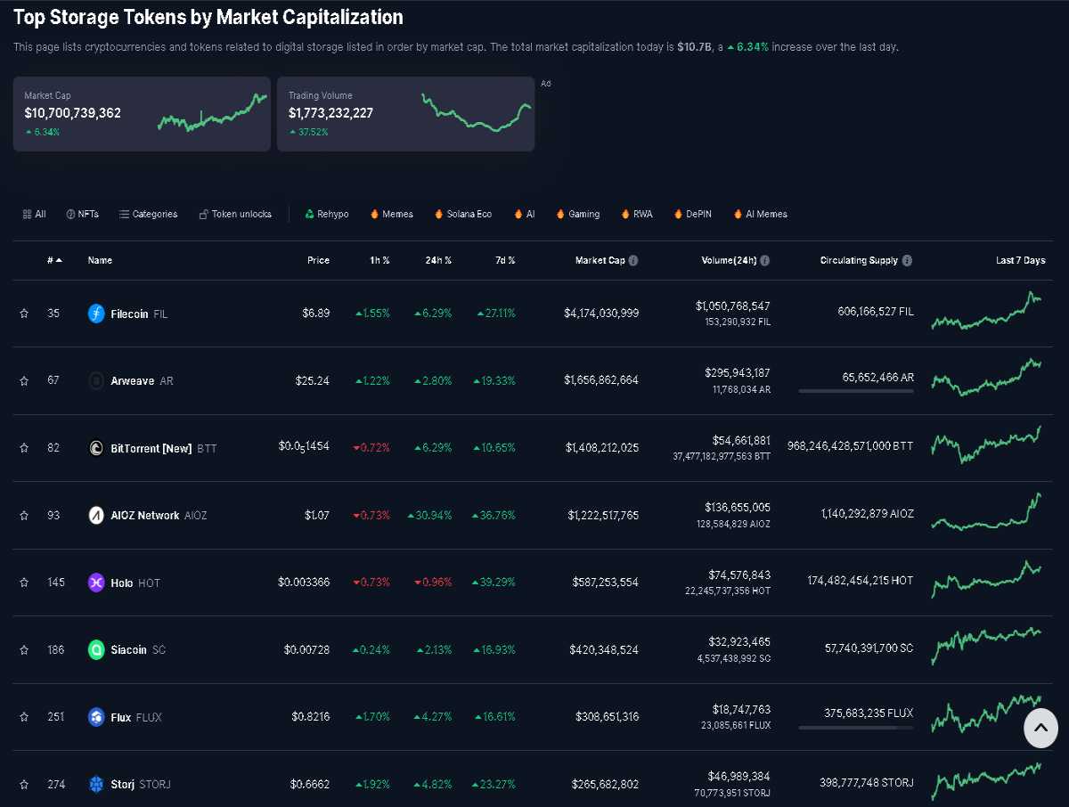Click the flame icon beside DePIN
This screenshot has height=807, width=1069.
click(x=678, y=214)
